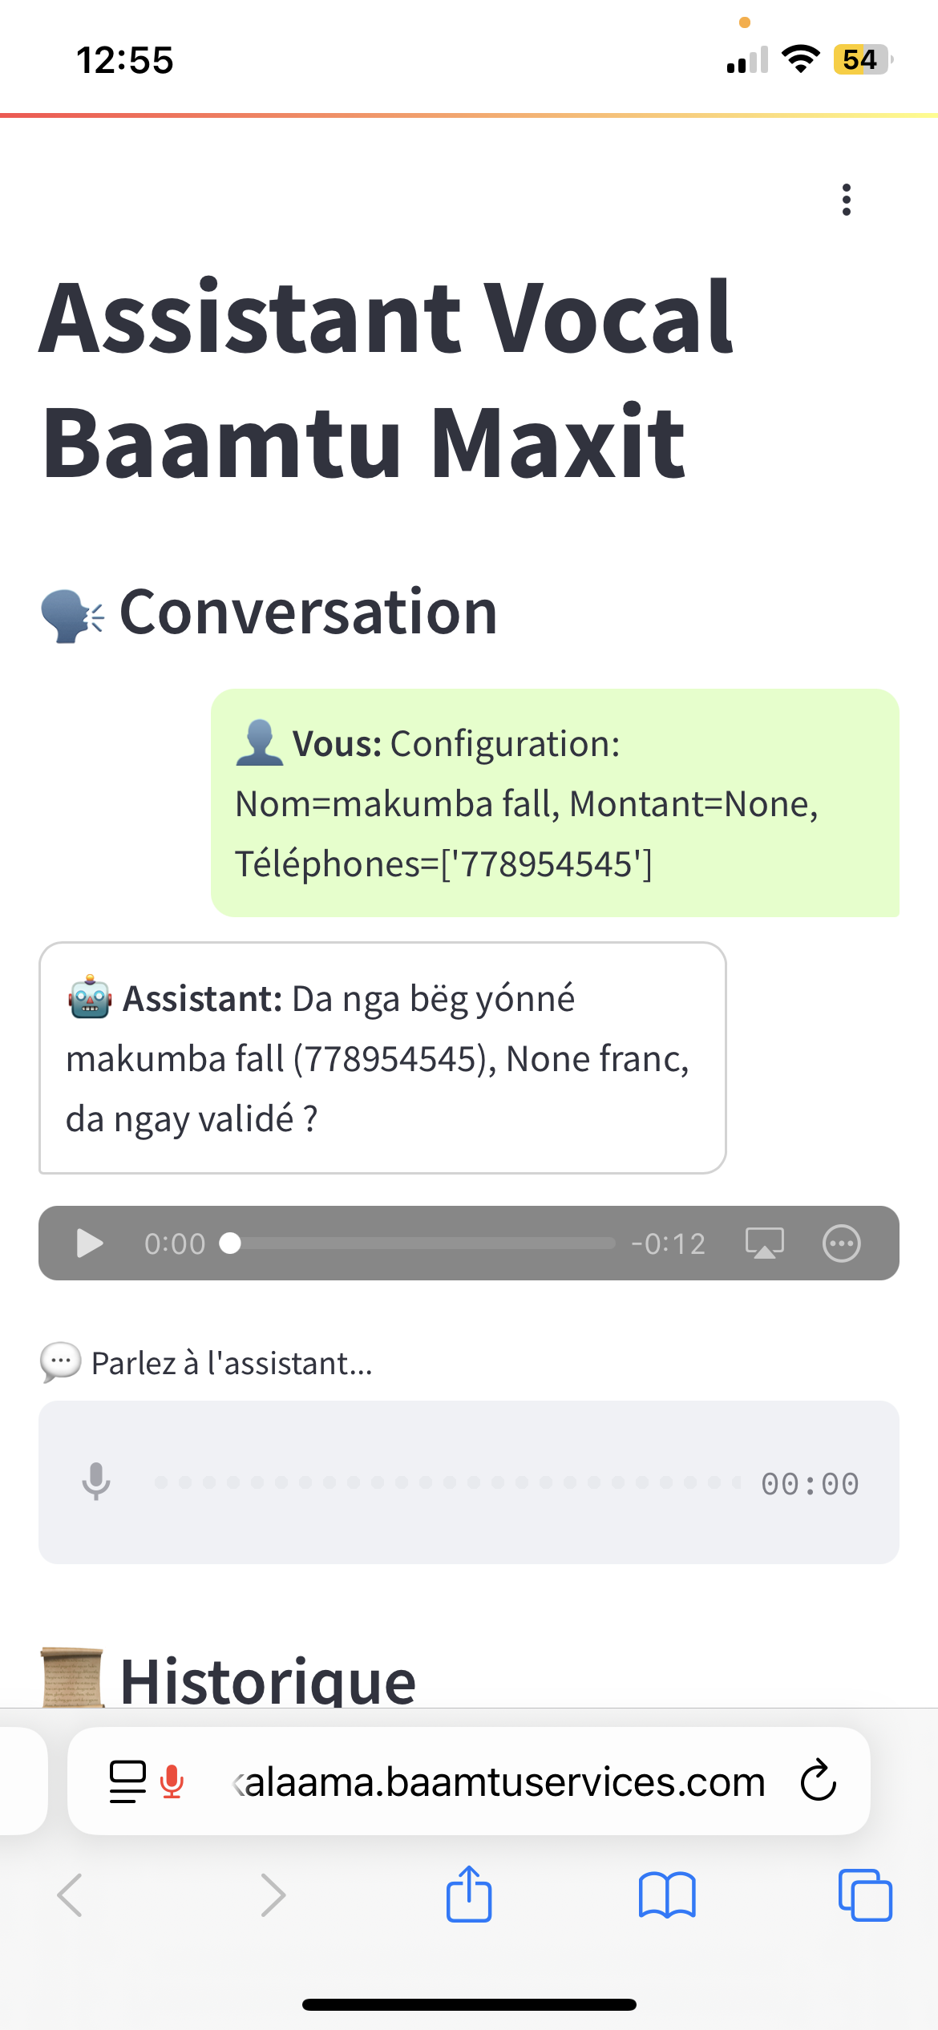Open the three-dot app menu
The height and width of the screenshot is (2030, 938).
(846, 200)
